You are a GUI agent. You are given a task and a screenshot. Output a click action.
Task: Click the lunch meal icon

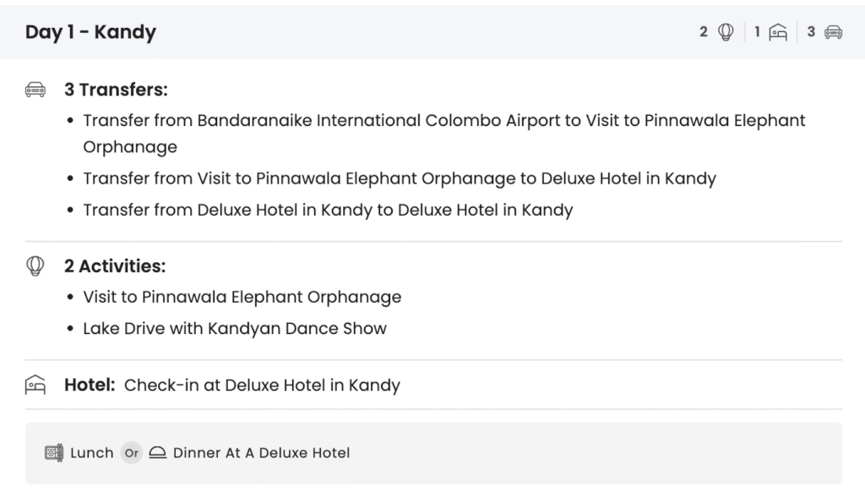point(54,453)
